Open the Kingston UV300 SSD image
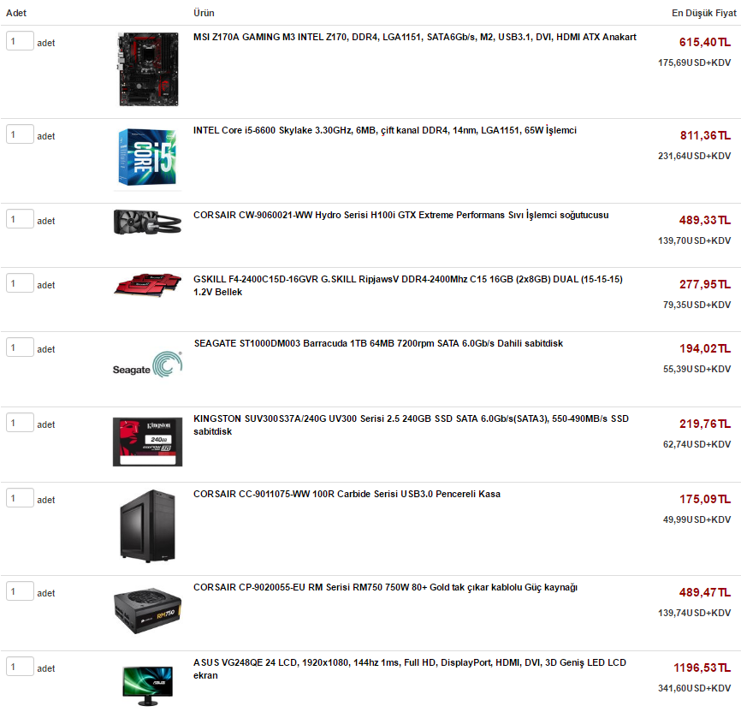This screenshot has width=741, height=712. (x=147, y=442)
